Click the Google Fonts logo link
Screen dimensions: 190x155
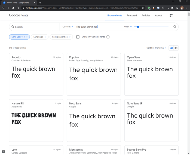pos(19,15)
